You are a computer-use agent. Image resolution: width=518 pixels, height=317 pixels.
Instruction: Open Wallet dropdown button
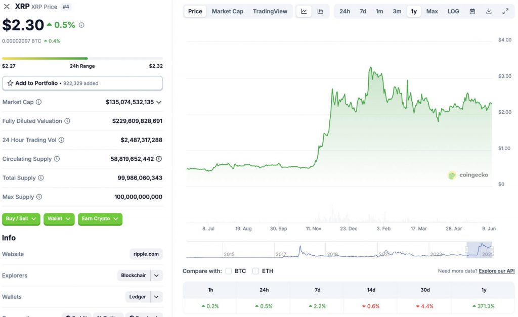point(59,219)
